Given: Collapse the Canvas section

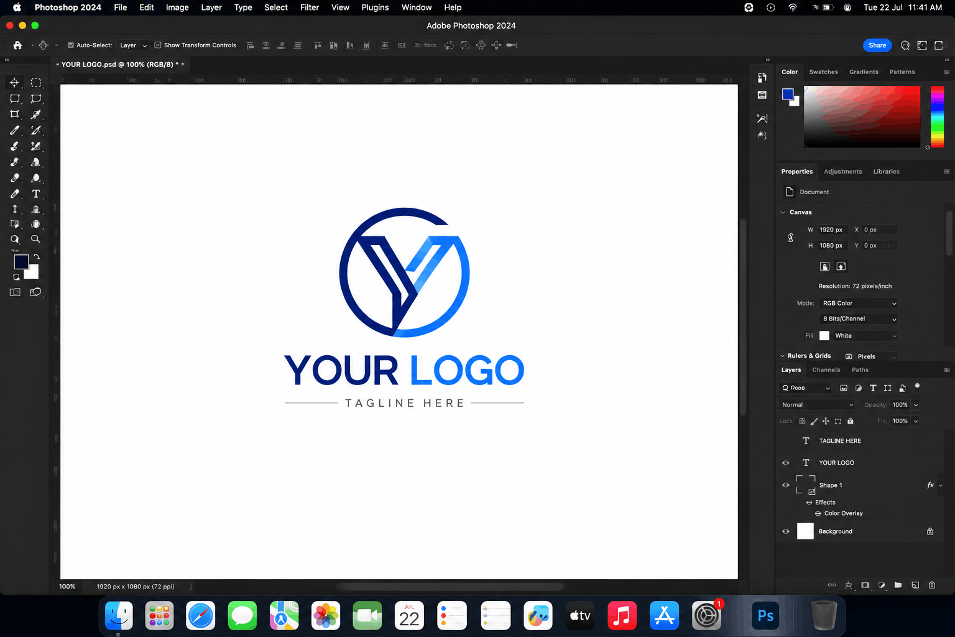Looking at the screenshot, I should click(783, 213).
